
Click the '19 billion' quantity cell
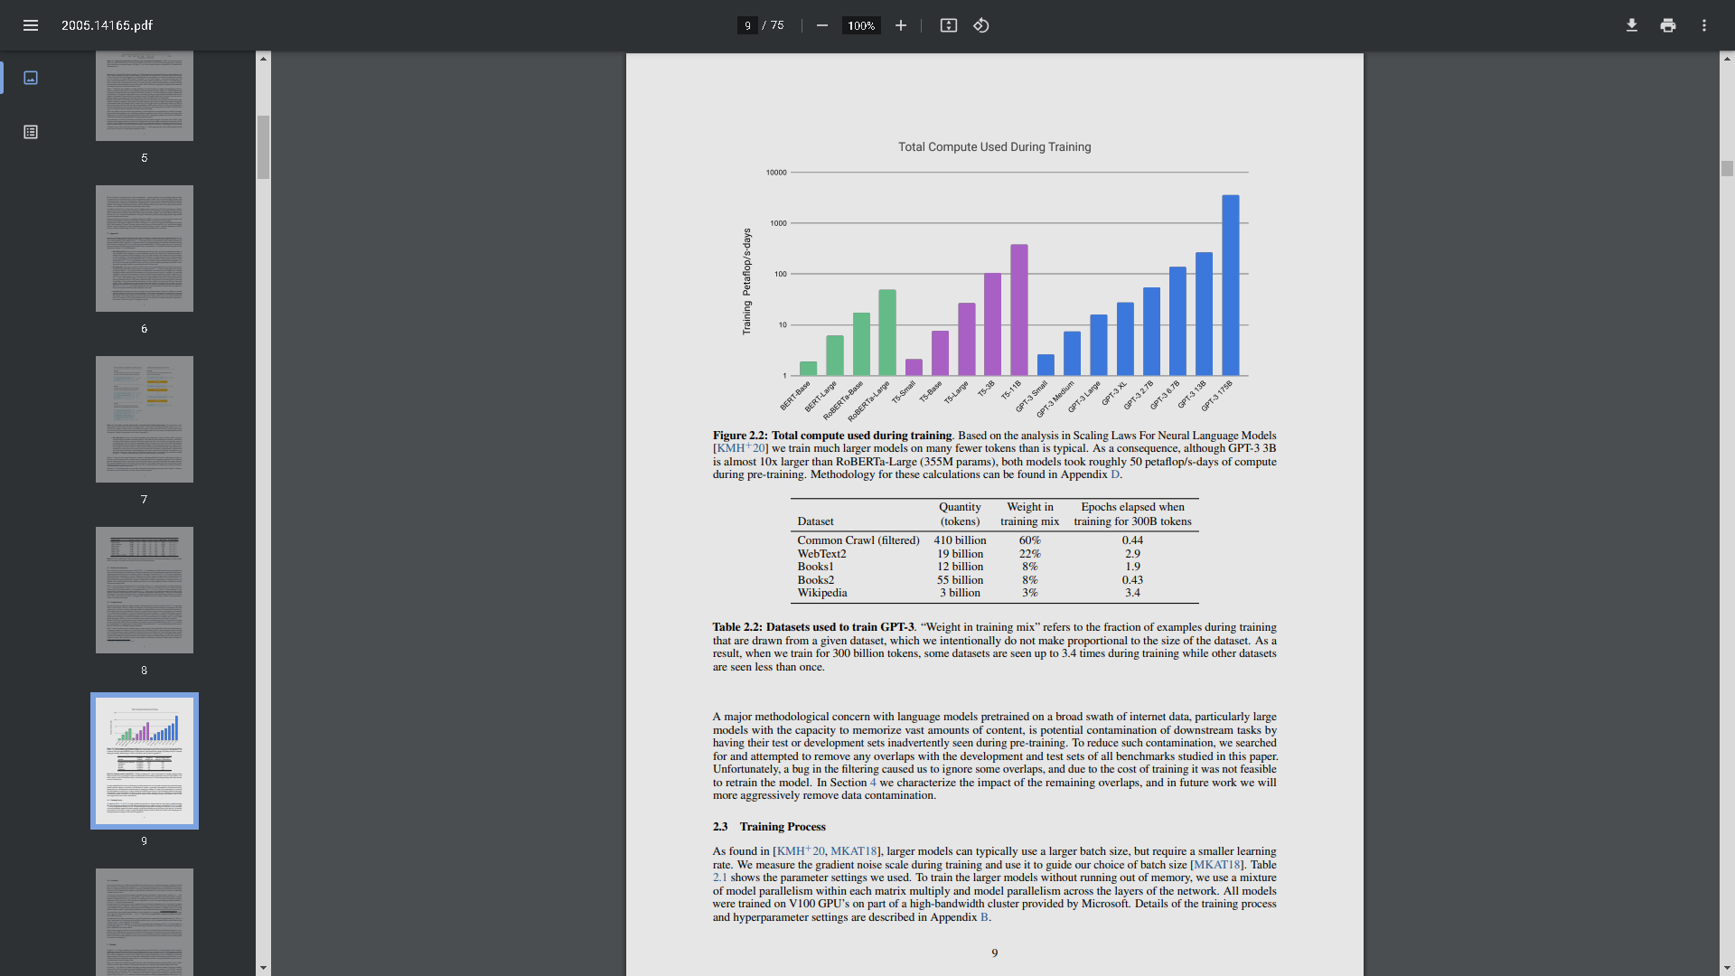click(960, 554)
